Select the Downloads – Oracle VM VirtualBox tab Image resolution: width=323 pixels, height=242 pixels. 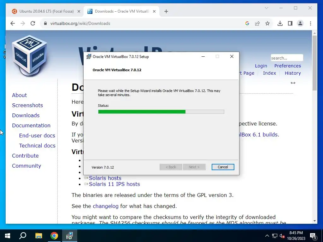tap(121, 11)
